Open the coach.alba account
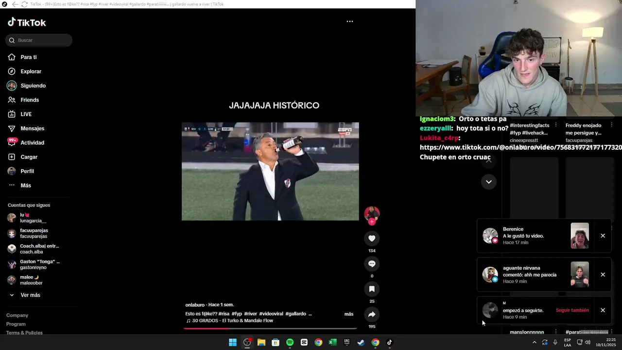 (x=39, y=249)
